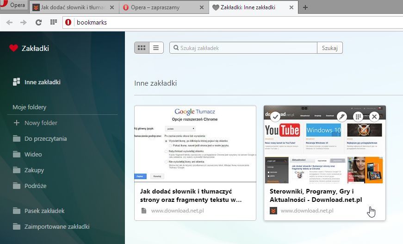Click the folder icon beside 'Zaimportowane zakładki'
The width and height of the screenshot is (403, 244).
pyautogui.click(x=17, y=227)
